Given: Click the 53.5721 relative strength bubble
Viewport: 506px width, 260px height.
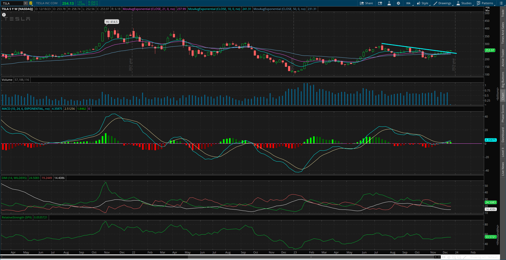Looking at the screenshot, I should (x=490, y=237).
